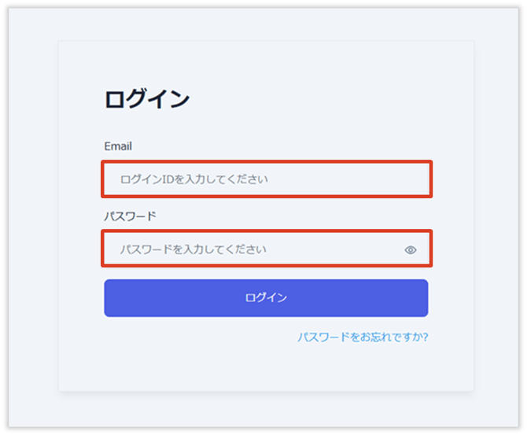Show the password using the eye icon
This screenshot has width=527, height=435.
click(410, 250)
